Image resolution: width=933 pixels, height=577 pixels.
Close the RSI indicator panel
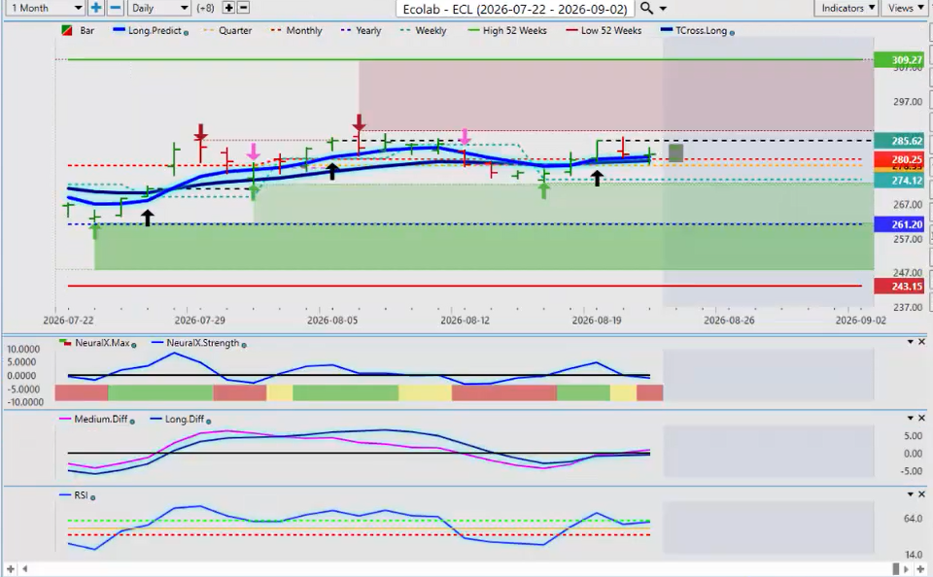921,493
